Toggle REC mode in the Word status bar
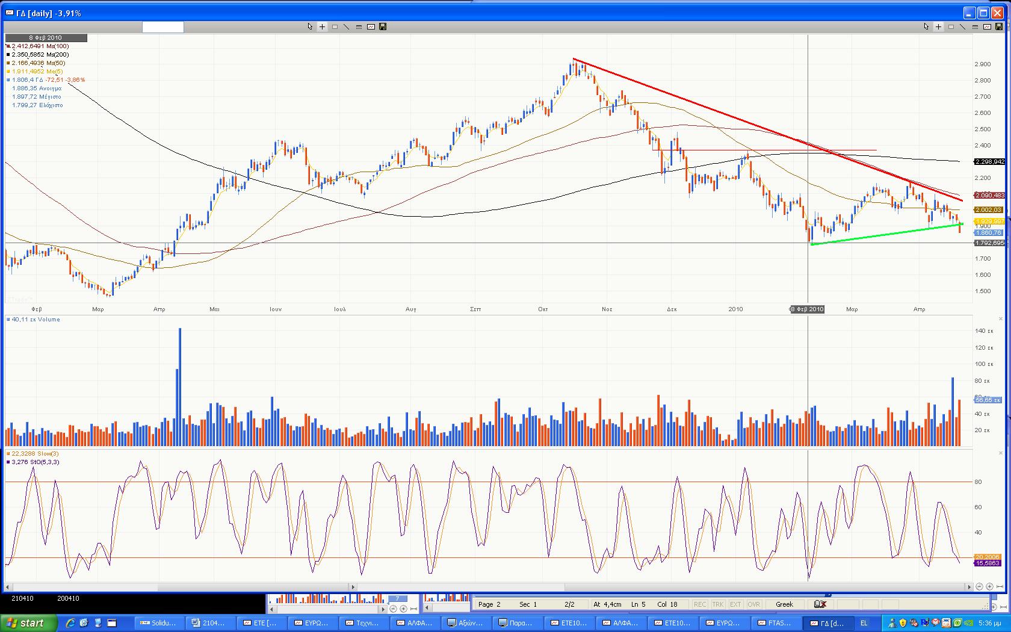The width and height of the screenshot is (1011, 632). (x=700, y=604)
